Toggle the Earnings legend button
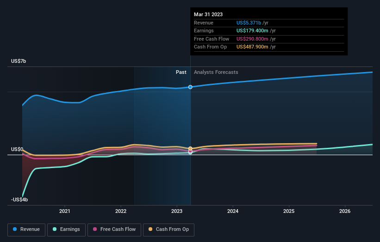Screen dimensions: 380x242 tap(66, 230)
